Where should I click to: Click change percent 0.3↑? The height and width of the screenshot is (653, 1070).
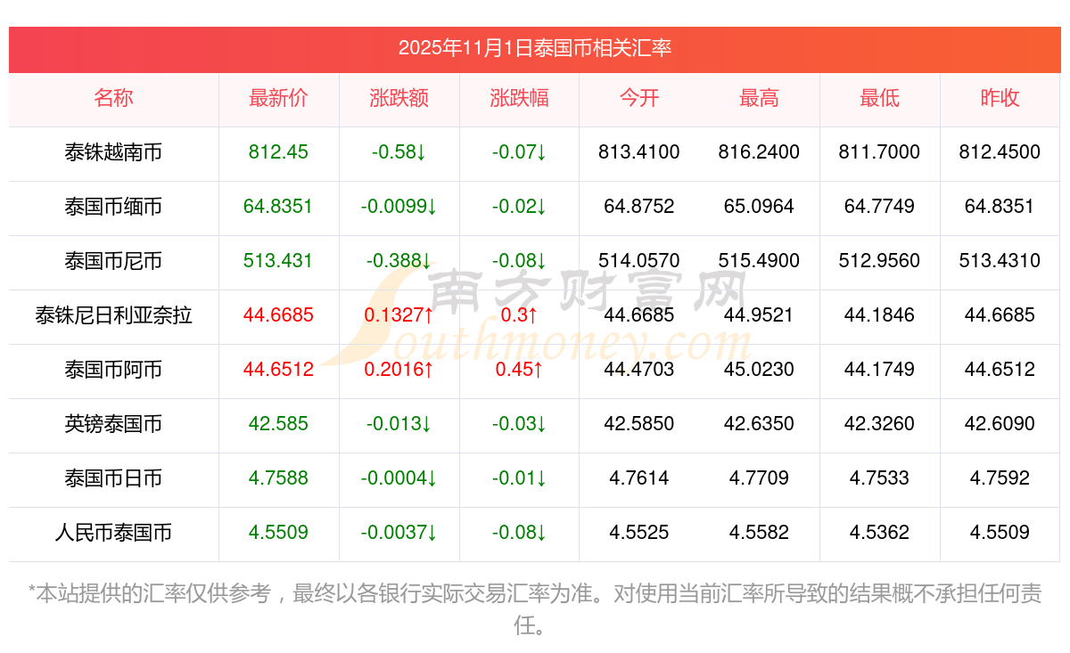click(519, 315)
